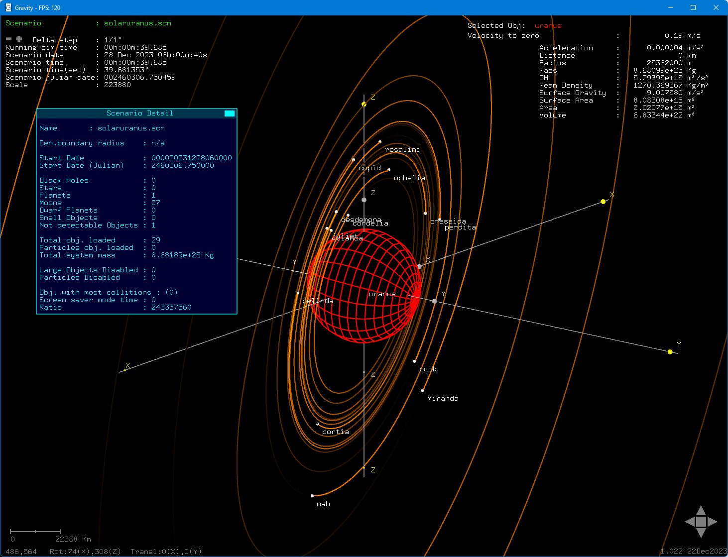Pan view down with the down arrow
This screenshot has width=728, height=557.
click(x=701, y=533)
